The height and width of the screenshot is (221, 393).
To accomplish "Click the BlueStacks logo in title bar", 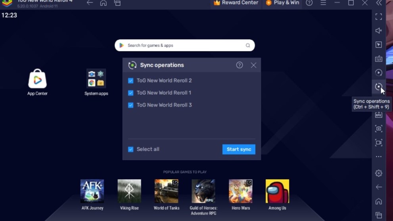I will (x=7, y=3).
